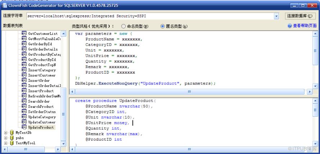Click "DbHelper.ExecuteNonQuery" code line

(145, 83)
